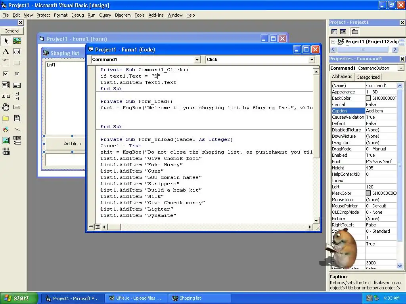Click MaskColor swatch in Properties

(x=368, y=193)
